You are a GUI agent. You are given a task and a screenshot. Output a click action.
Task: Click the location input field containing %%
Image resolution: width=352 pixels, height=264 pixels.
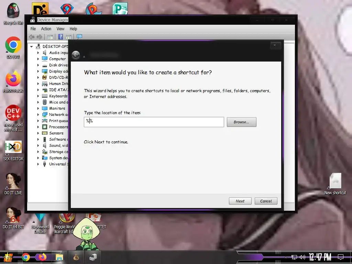click(x=154, y=122)
